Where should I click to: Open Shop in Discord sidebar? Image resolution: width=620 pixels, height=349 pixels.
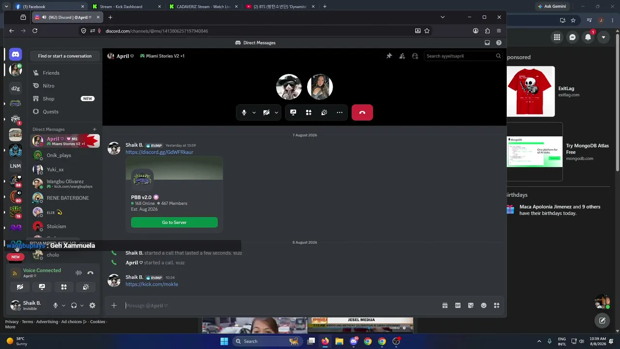(64, 99)
